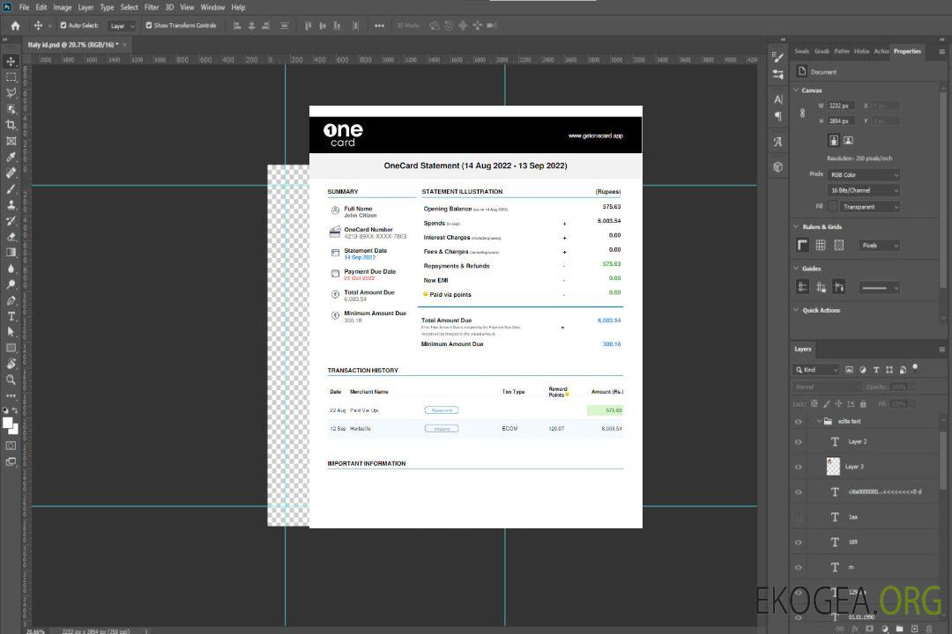Image resolution: width=952 pixels, height=634 pixels.
Task: Select the Crop tool
Action: [11, 125]
